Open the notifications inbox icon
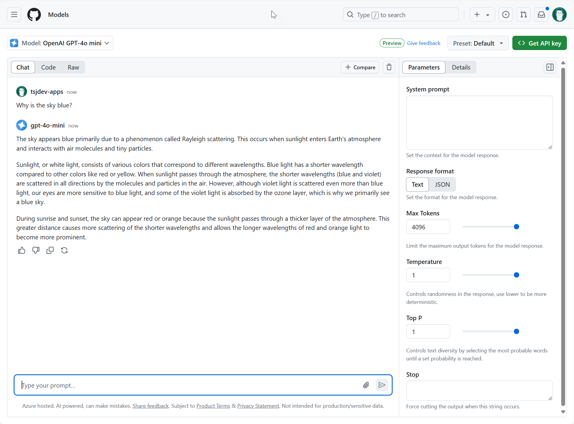574x424 pixels. click(x=541, y=14)
